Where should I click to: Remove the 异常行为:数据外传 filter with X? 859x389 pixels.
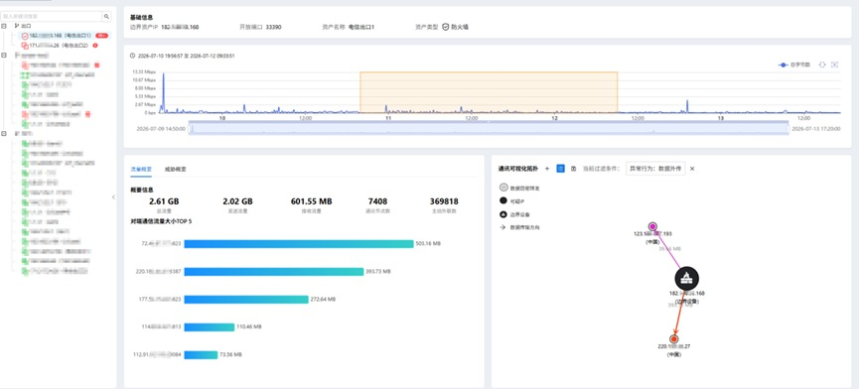[x=692, y=169]
